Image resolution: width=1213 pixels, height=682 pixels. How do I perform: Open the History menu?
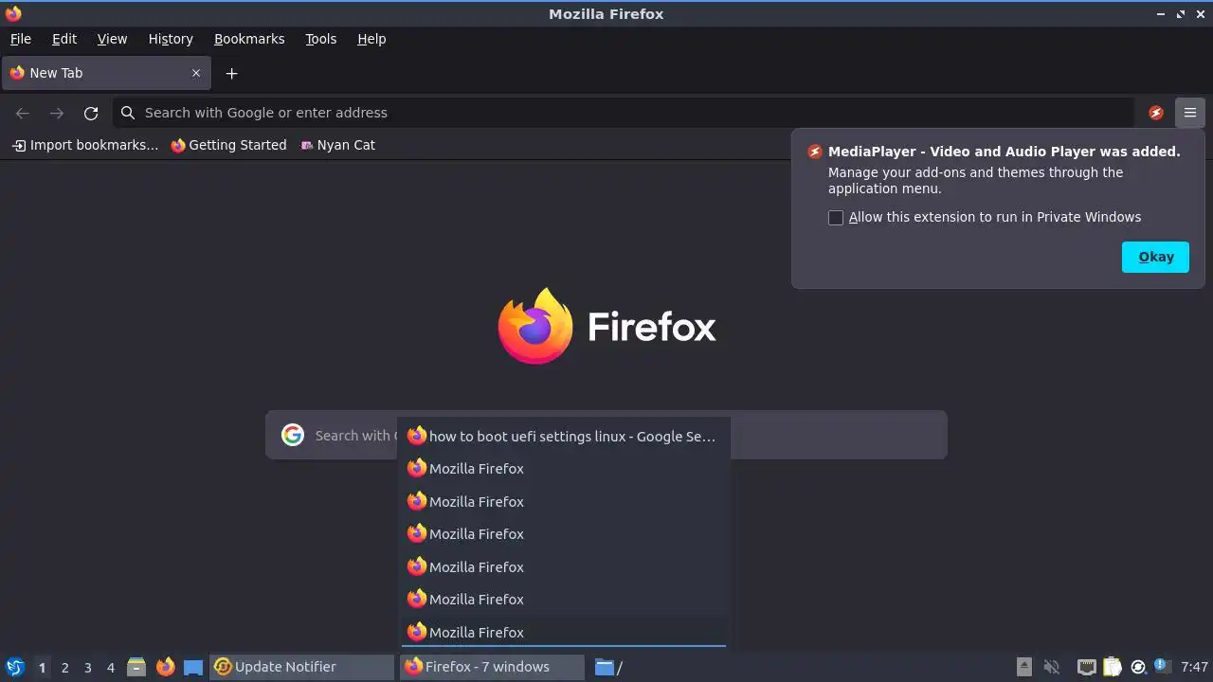click(x=171, y=39)
